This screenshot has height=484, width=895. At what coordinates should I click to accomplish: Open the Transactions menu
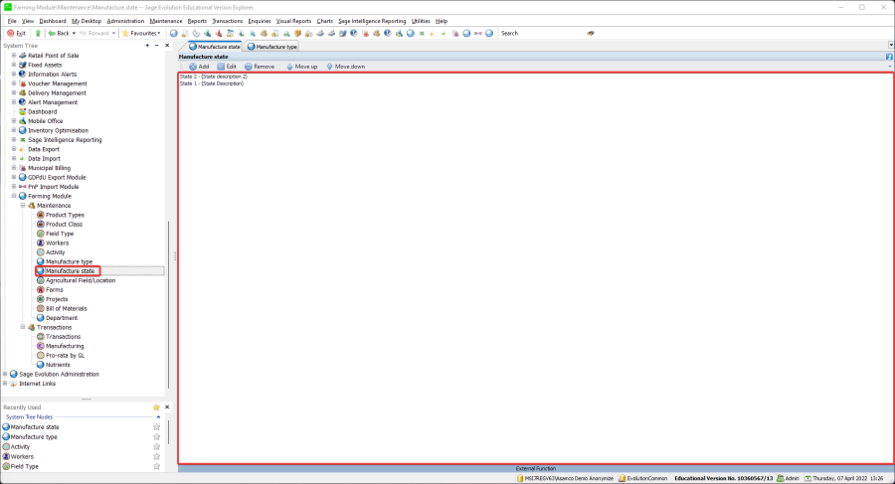[227, 20]
